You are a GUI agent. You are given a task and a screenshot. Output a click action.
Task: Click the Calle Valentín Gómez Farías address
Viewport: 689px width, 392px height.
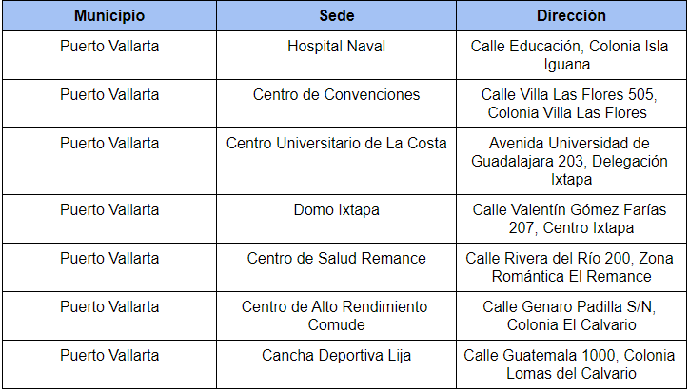click(x=569, y=219)
